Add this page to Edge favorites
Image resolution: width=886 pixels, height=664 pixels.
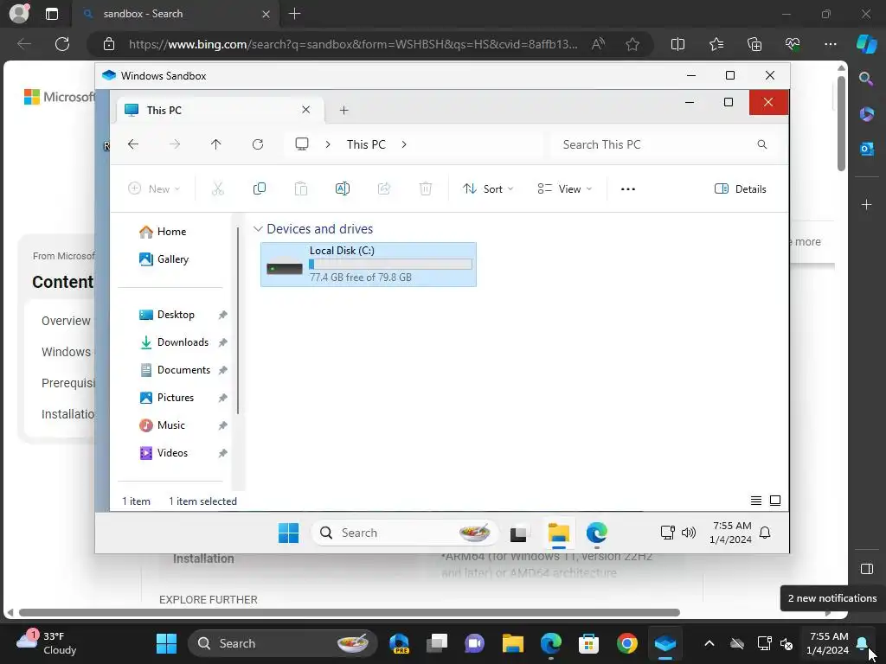coord(632,44)
